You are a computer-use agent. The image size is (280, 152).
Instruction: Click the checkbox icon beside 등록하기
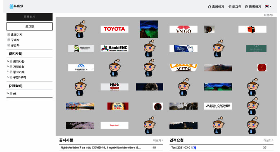click(x=247, y=7)
